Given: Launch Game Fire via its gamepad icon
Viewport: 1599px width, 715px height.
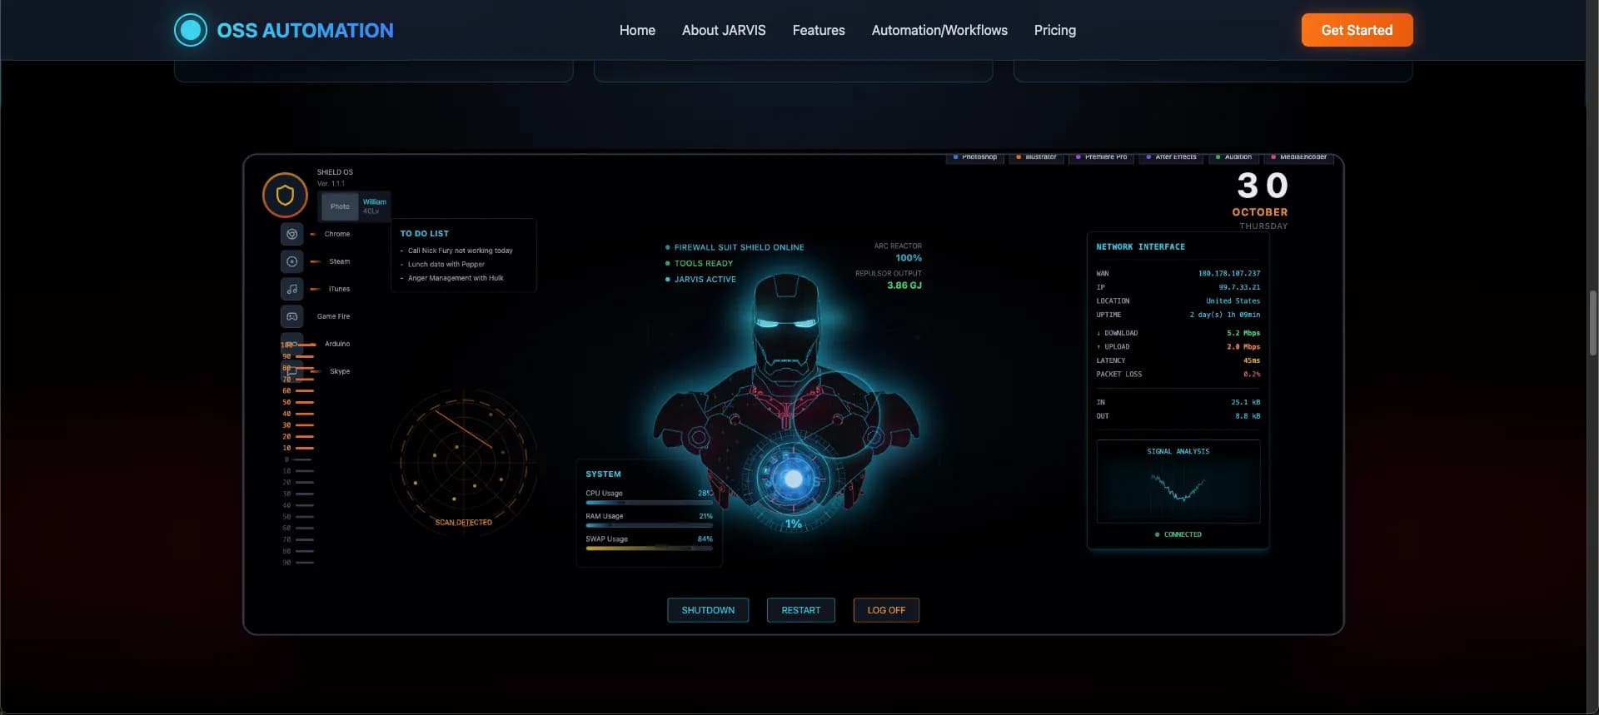Looking at the screenshot, I should point(291,316).
